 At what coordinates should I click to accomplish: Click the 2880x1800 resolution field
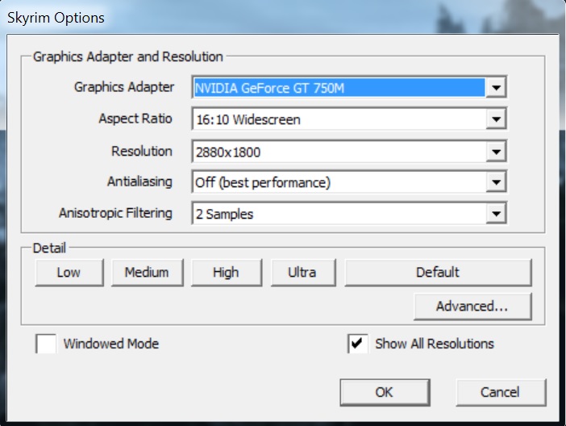[349, 152]
